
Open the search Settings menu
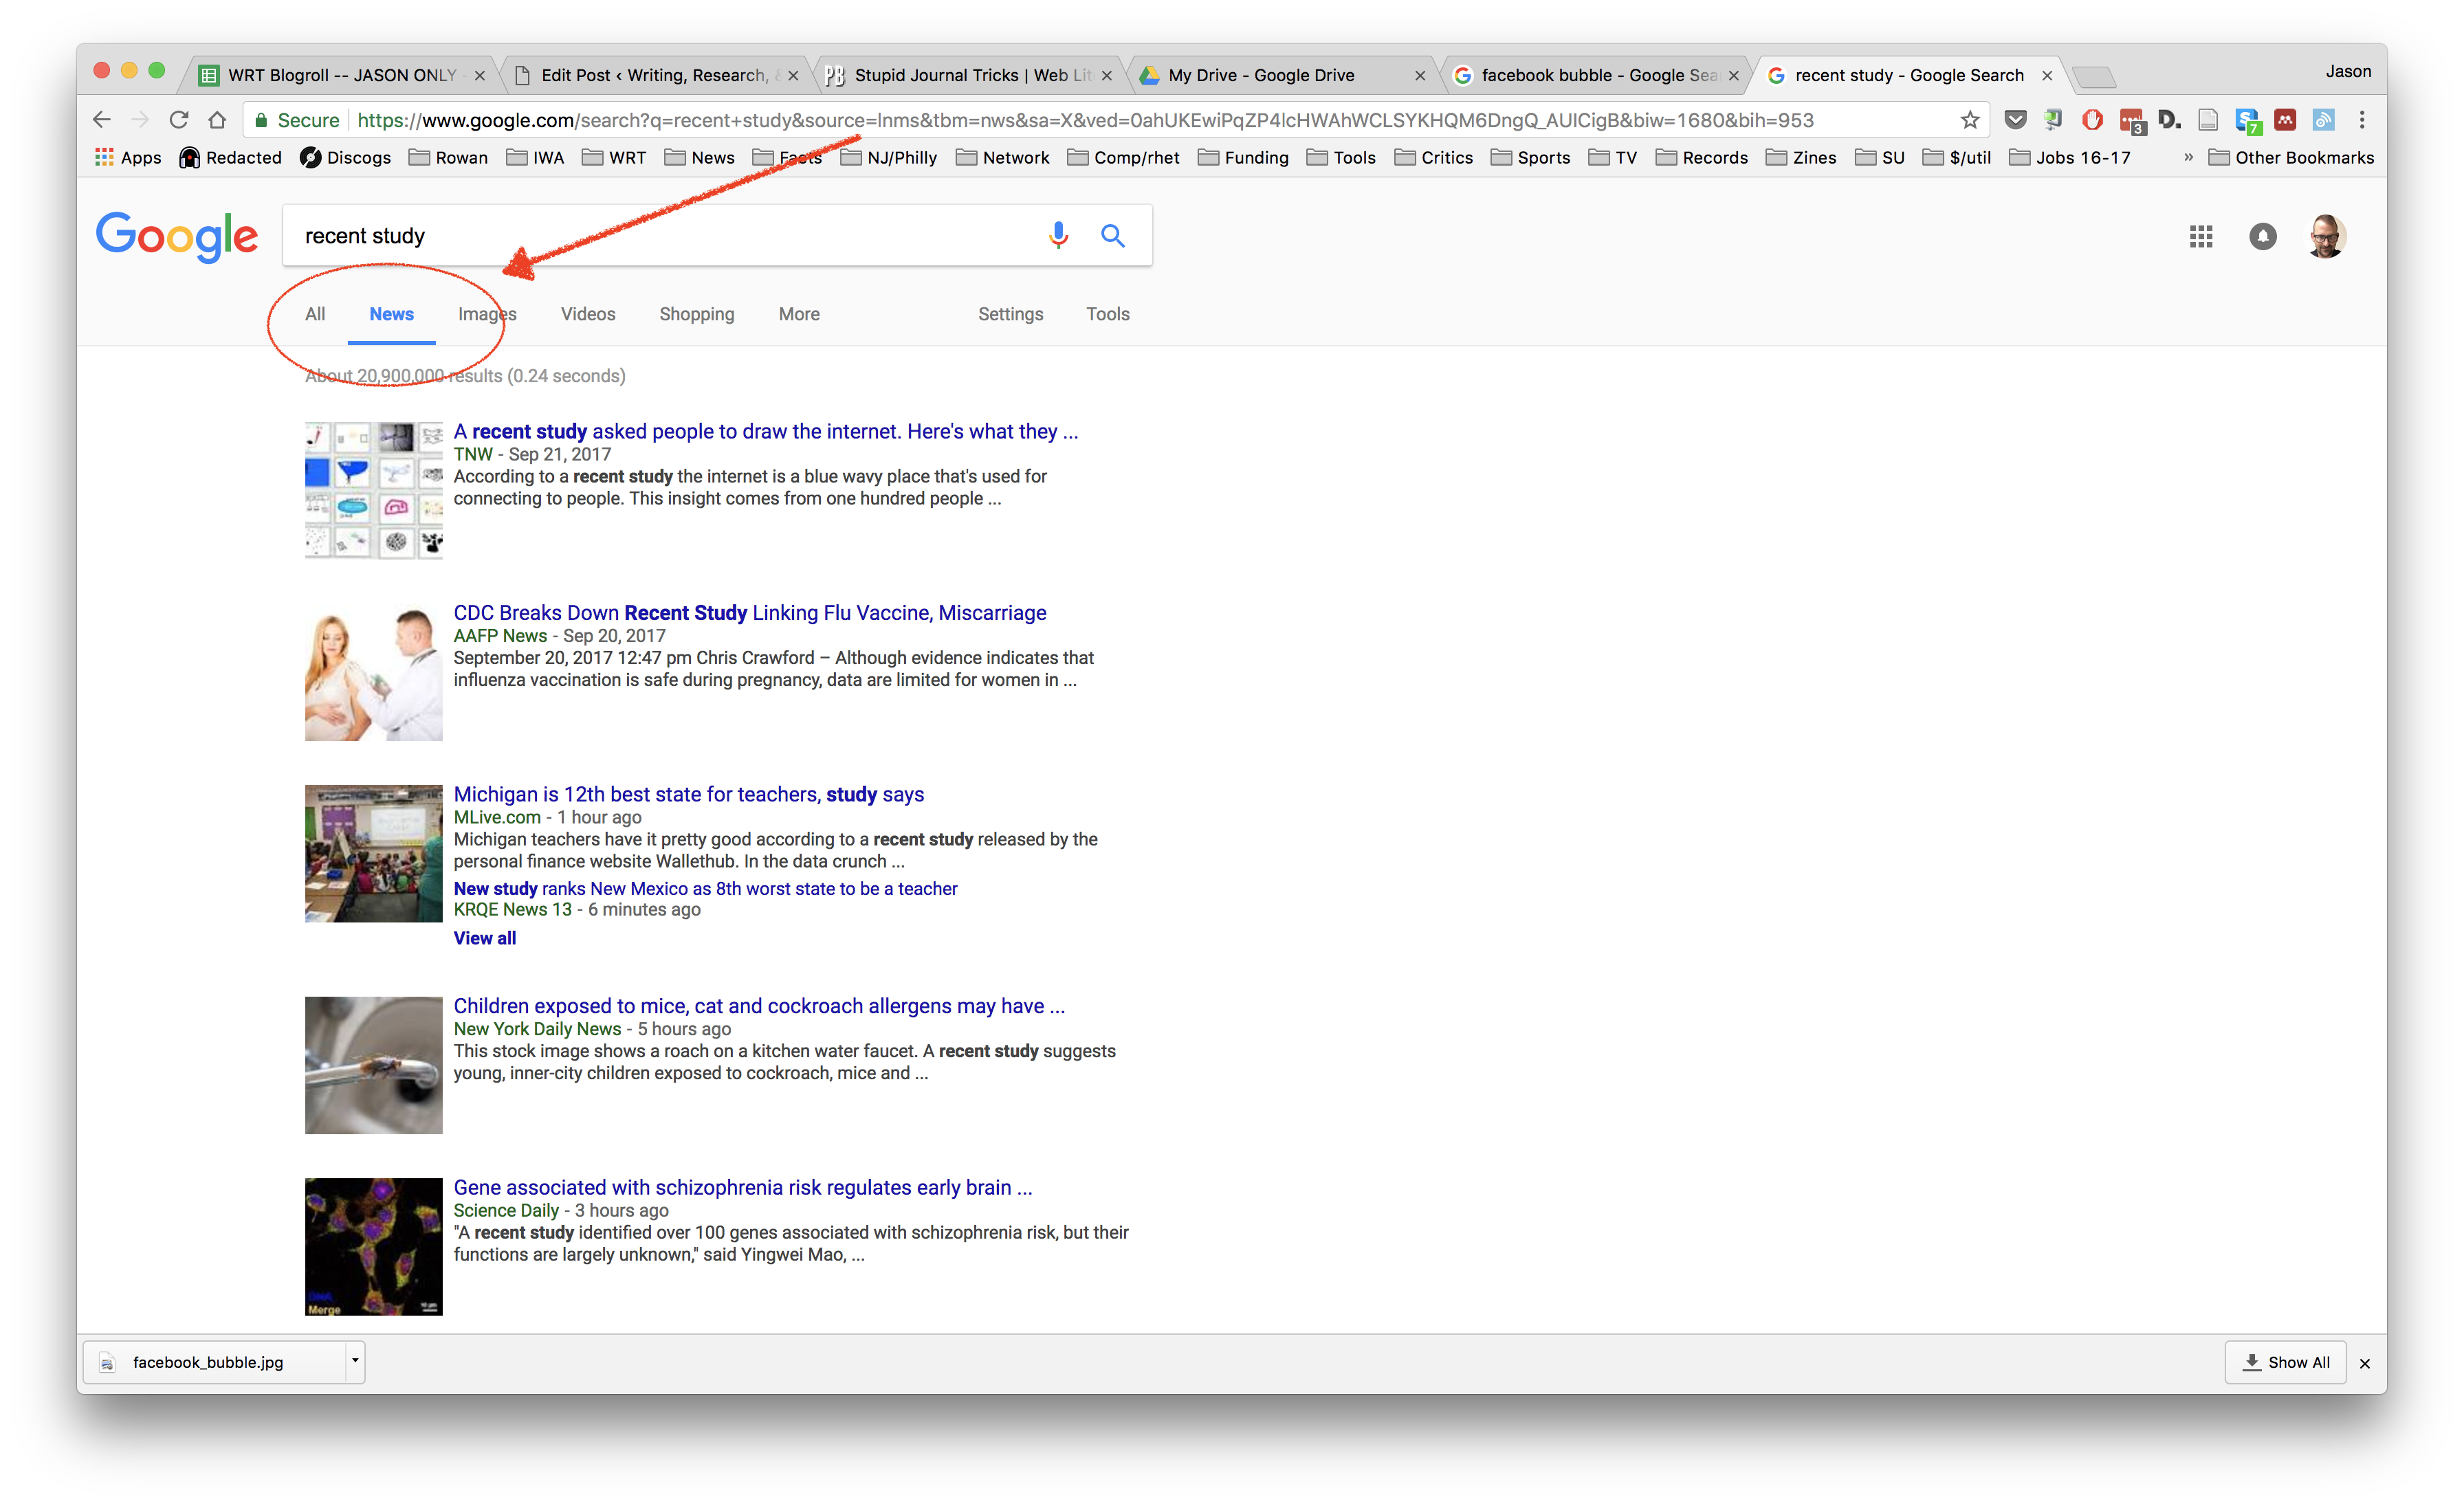pos(1010,314)
